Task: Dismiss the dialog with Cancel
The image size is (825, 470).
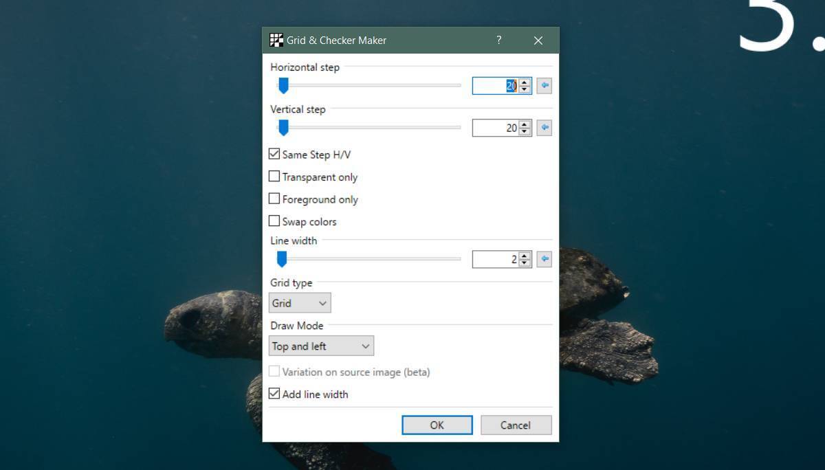Action: 516,425
